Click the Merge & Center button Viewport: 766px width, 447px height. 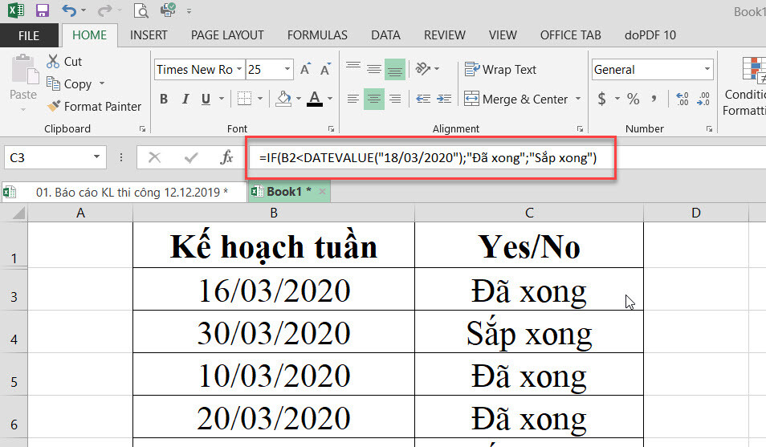pos(515,100)
